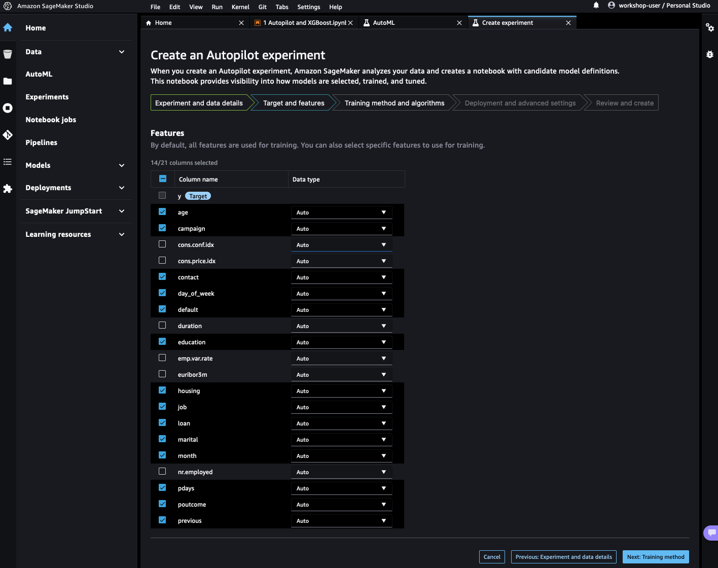
Task: Open data type dropdown for contact
Action: pyautogui.click(x=341, y=277)
